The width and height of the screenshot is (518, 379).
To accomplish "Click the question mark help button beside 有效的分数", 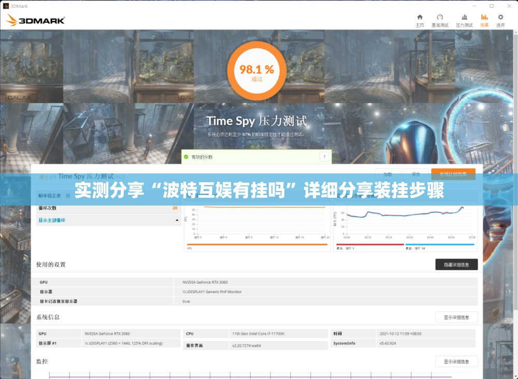I will pyautogui.click(x=324, y=157).
